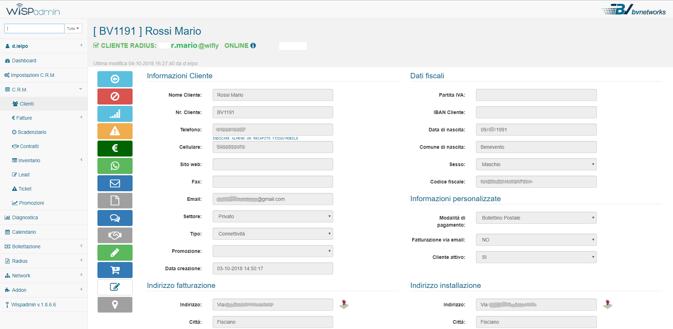Click Wispadmin v.1.8.6.6 link

point(44,305)
